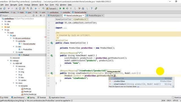
Task: Click the last toolbar icon right of Help
Action: click(x=96, y=8)
